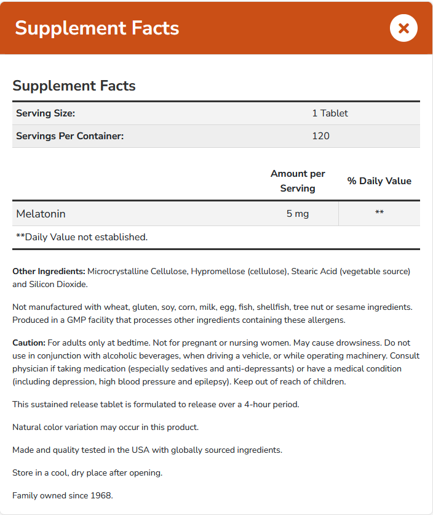Click the 1 Tablet serving value
Image resolution: width=433 pixels, height=515 pixels.
[x=330, y=113]
